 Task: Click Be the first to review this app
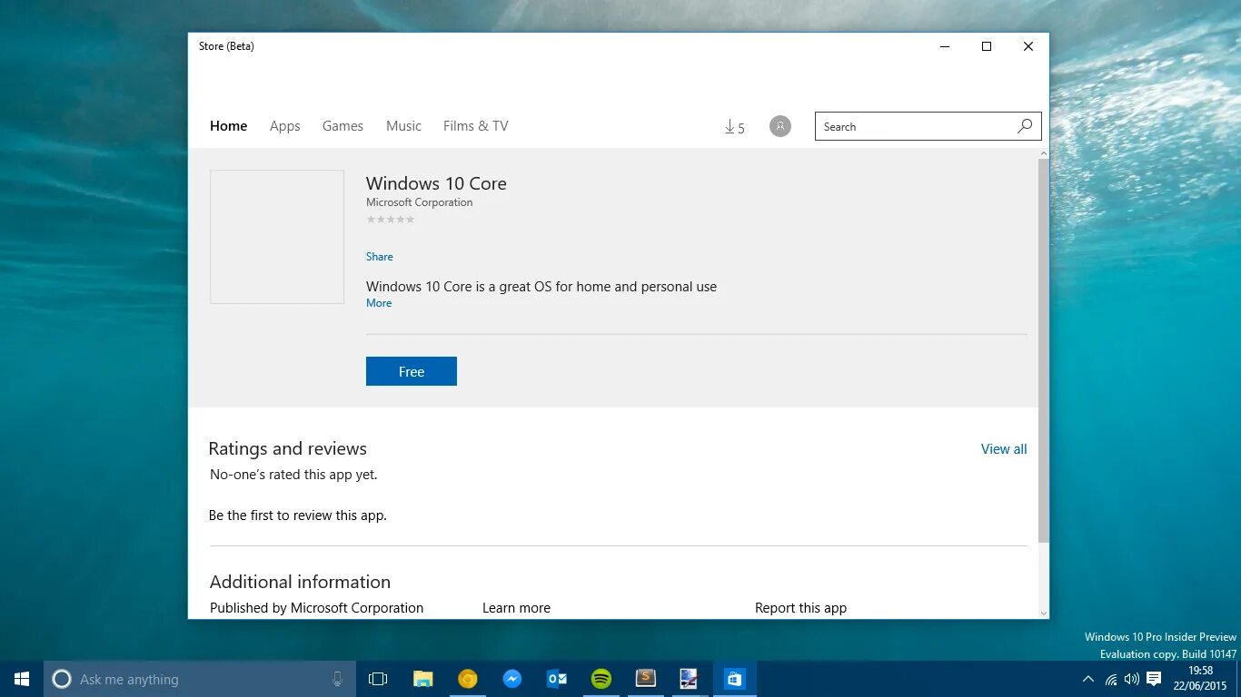point(298,515)
